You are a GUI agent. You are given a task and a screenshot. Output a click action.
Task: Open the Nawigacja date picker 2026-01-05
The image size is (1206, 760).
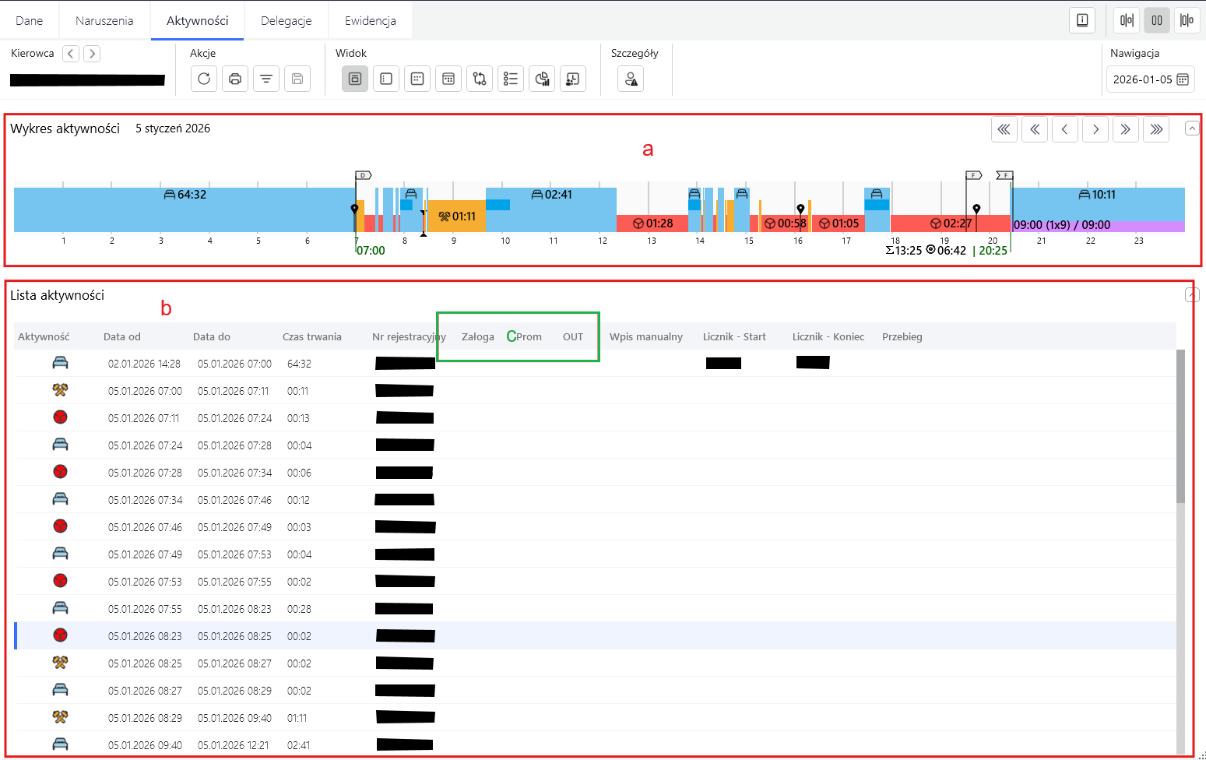[x=1150, y=79]
